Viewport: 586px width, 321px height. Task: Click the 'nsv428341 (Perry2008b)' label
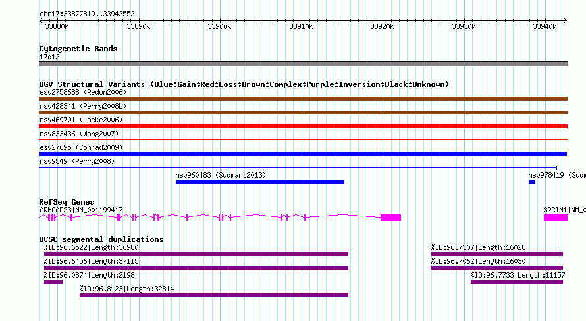(83, 106)
